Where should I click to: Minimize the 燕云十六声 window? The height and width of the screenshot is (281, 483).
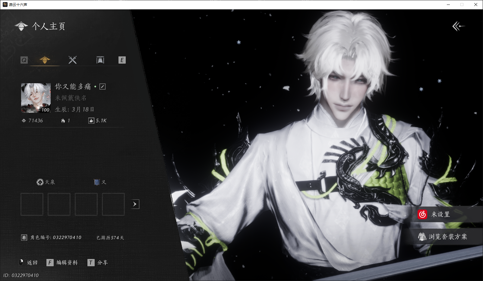[448, 5]
